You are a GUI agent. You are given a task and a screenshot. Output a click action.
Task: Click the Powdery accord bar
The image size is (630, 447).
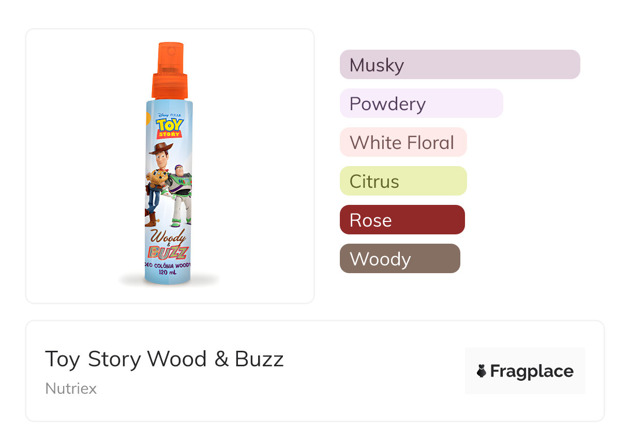click(421, 103)
